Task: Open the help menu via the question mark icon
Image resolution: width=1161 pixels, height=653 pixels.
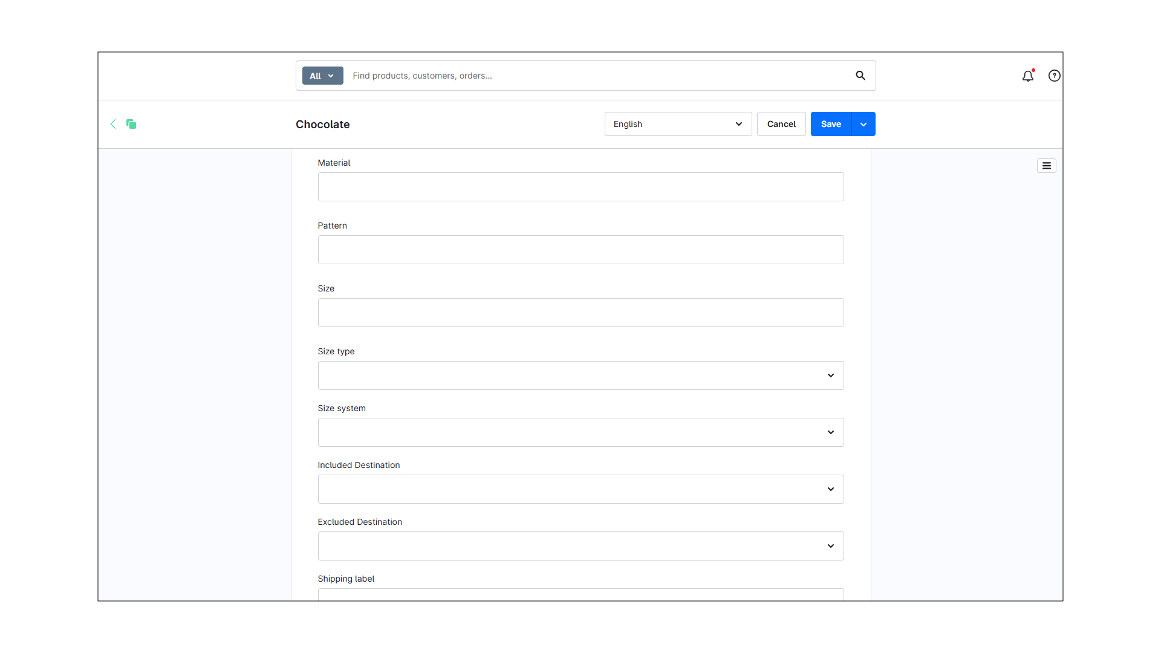Action: pyautogui.click(x=1054, y=76)
